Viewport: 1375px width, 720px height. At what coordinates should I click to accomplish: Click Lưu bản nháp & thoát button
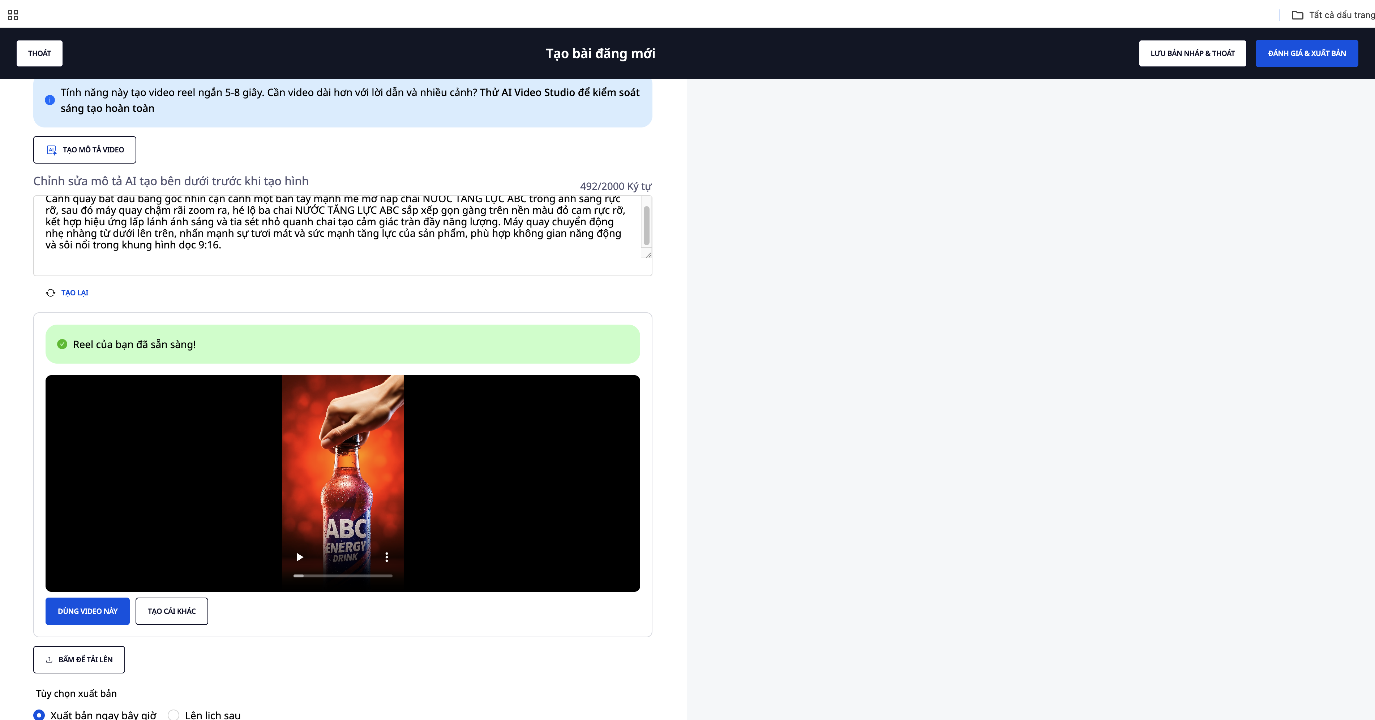coord(1192,53)
